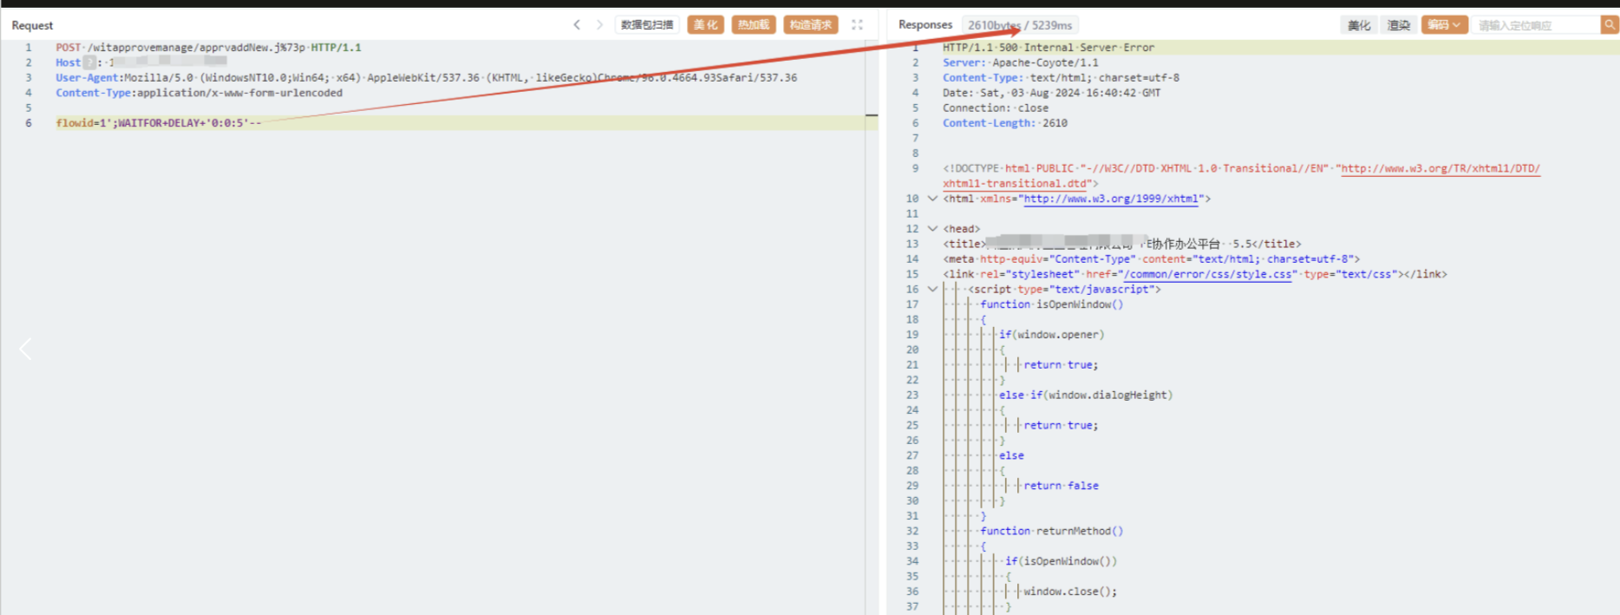This screenshot has width=1620, height=615.
Task: Open the 编码 dropdown
Action: [x=1444, y=25]
